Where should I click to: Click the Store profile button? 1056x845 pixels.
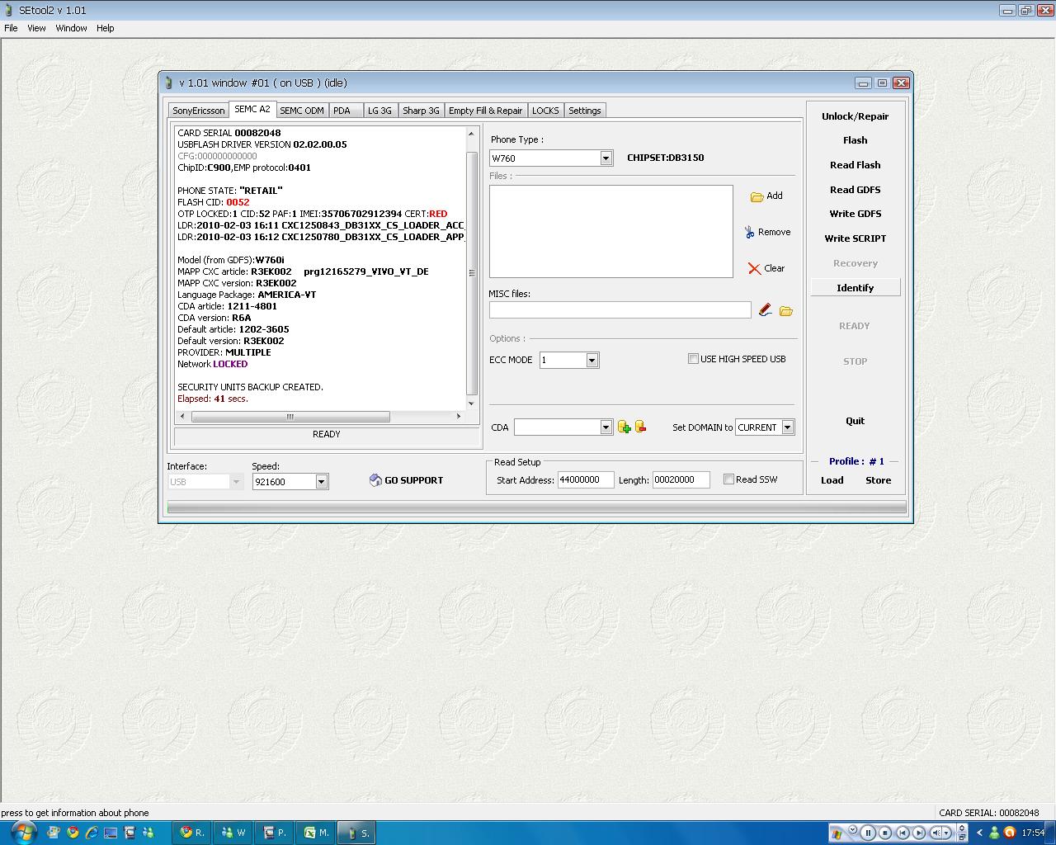click(x=878, y=480)
